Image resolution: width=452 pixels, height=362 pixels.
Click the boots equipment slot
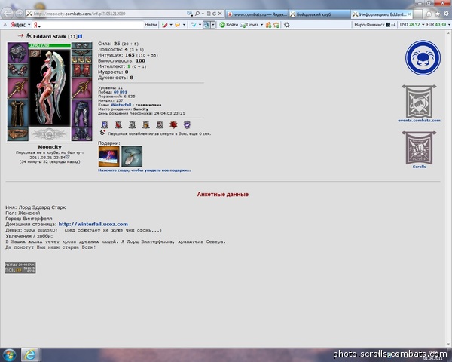pos(82,134)
